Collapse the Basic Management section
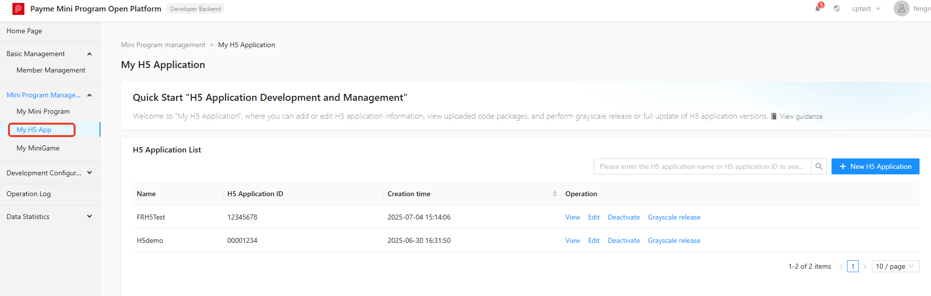 pos(90,54)
